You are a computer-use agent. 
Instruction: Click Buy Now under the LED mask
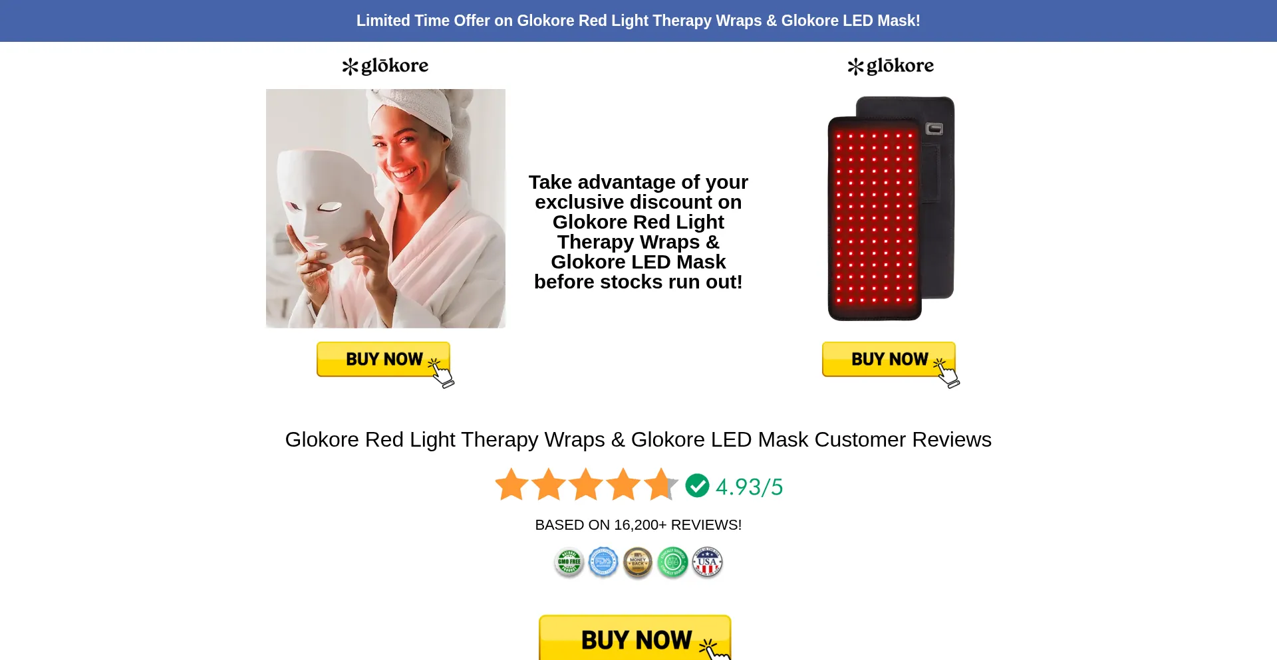click(x=384, y=360)
